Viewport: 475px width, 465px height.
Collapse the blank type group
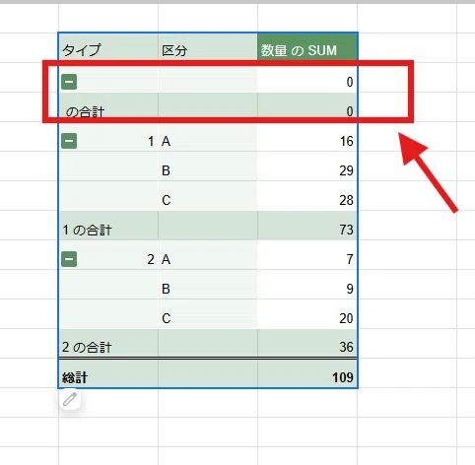pyautogui.click(x=69, y=82)
